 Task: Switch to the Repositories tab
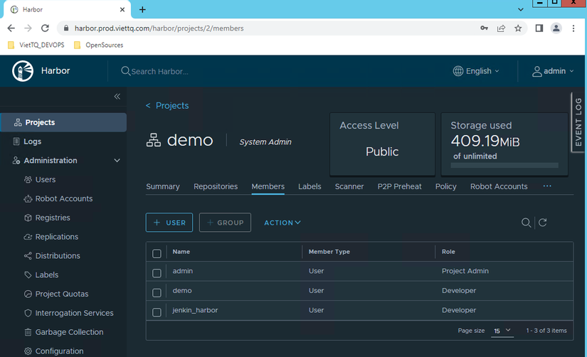pyautogui.click(x=216, y=186)
